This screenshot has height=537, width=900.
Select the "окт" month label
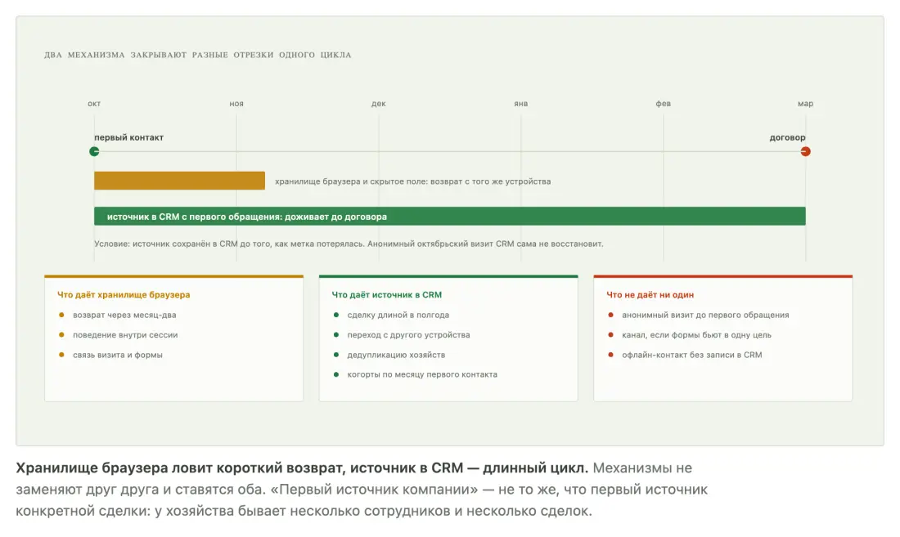[94, 104]
